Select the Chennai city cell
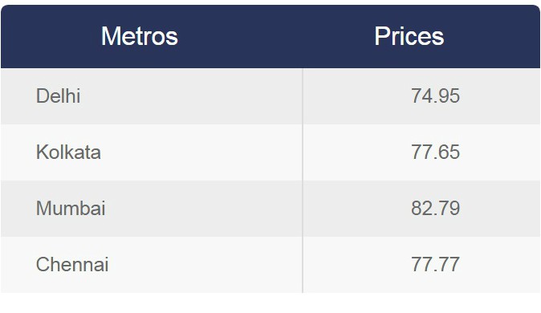Screen dimensions: 541x313 click(152, 265)
